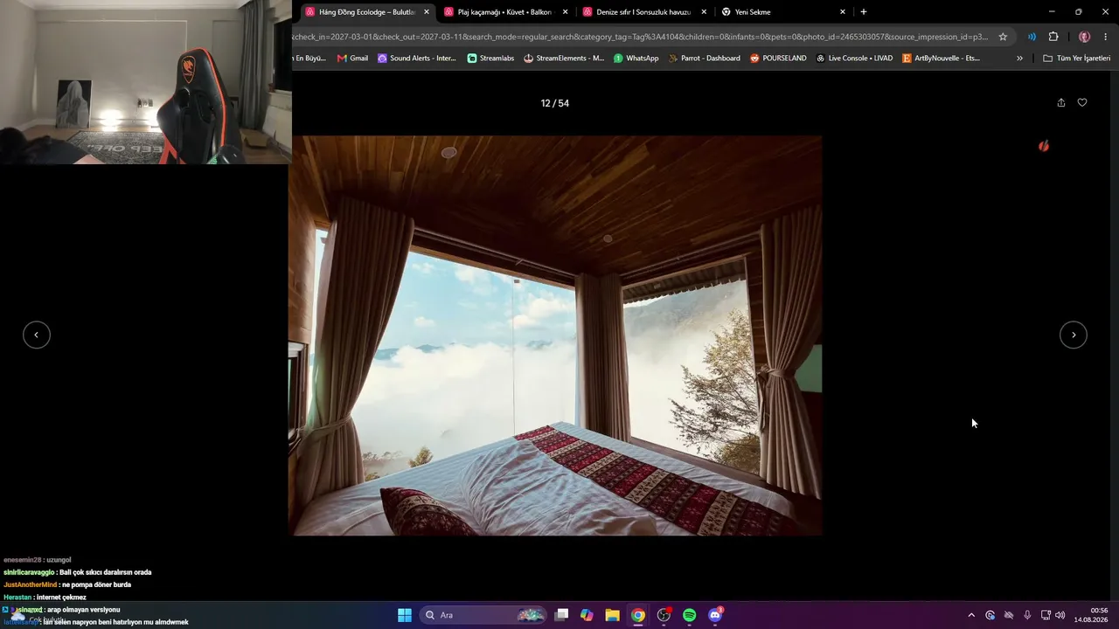Close the Plaj kaçamağı tab

[x=566, y=12]
